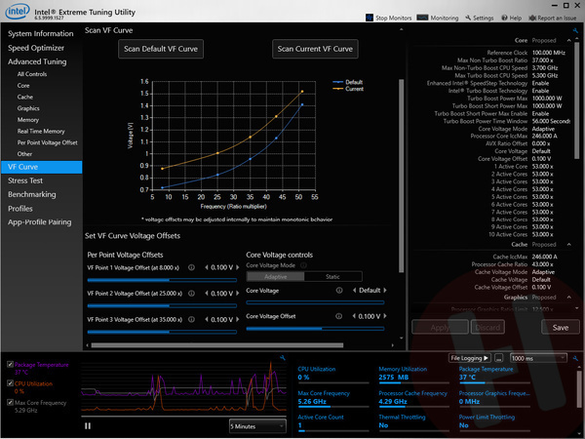Click the Stop Monitors waveform icon
585x439 pixels.
point(370,18)
